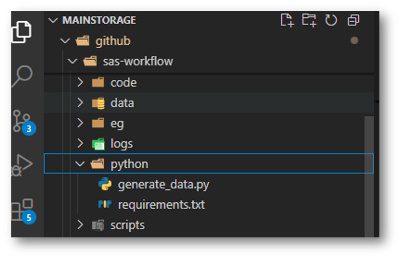Click the New File icon
Viewport: 401px width, 259px height.
pos(286,20)
